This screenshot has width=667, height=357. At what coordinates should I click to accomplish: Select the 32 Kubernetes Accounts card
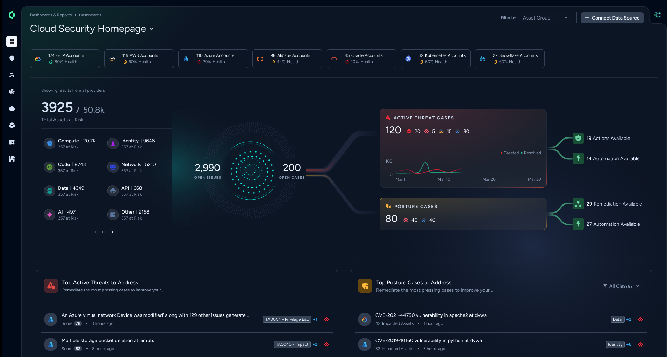435,59
